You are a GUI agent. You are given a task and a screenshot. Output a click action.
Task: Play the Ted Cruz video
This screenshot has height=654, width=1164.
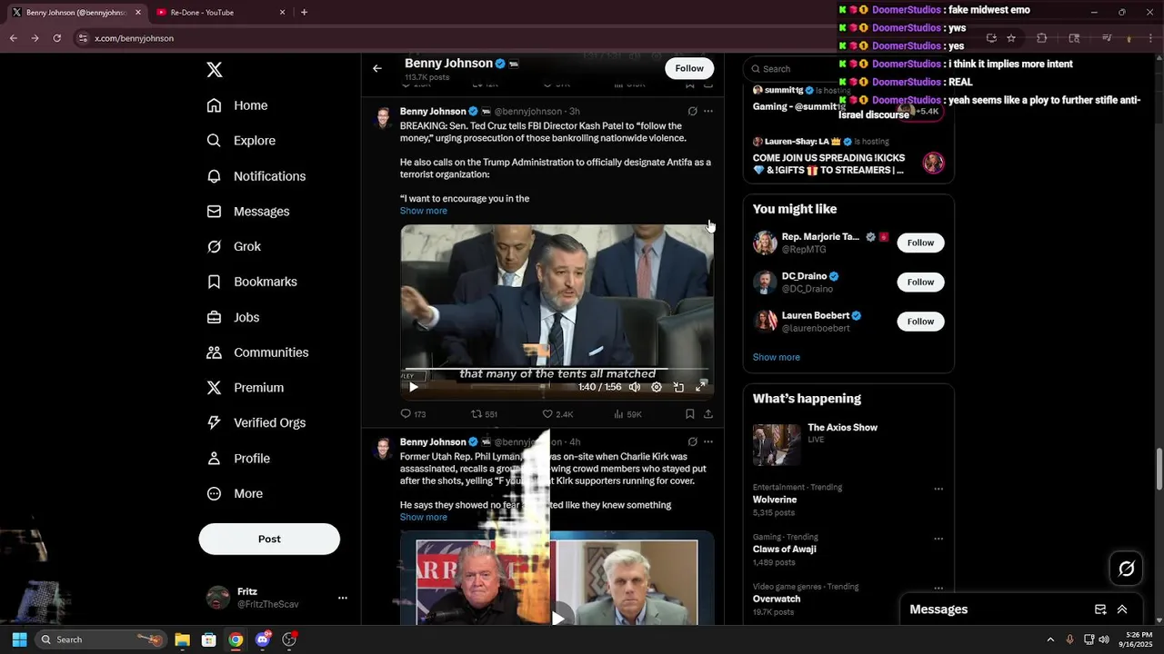click(x=414, y=387)
